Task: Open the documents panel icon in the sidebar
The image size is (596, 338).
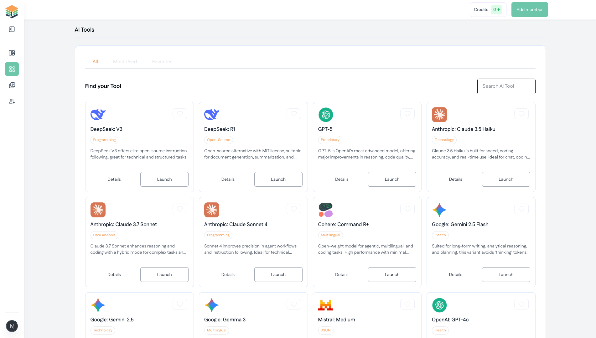Action: click(x=12, y=85)
